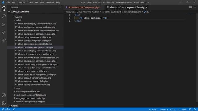
Task: Open the Run and Debug view
Action: pyautogui.click(x=4, y=32)
